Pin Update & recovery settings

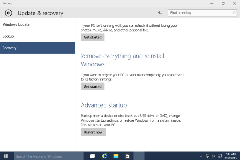[x=160, y=13]
